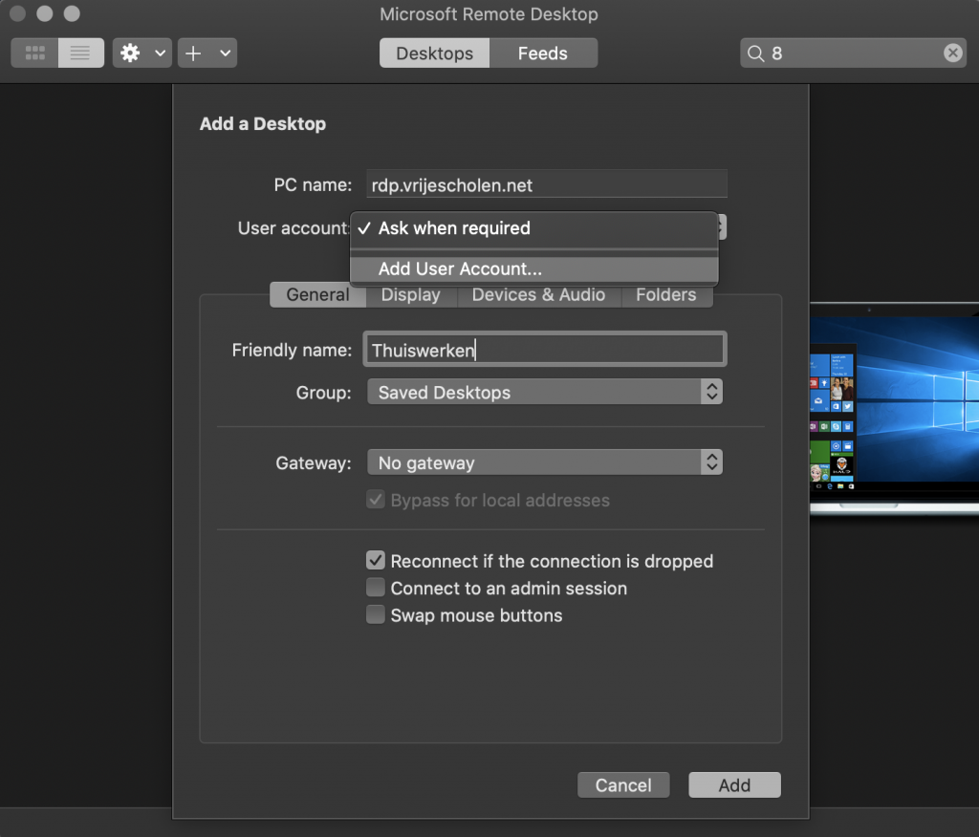Open the Devices & Audio tab
979x837 pixels.
tap(539, 294)
